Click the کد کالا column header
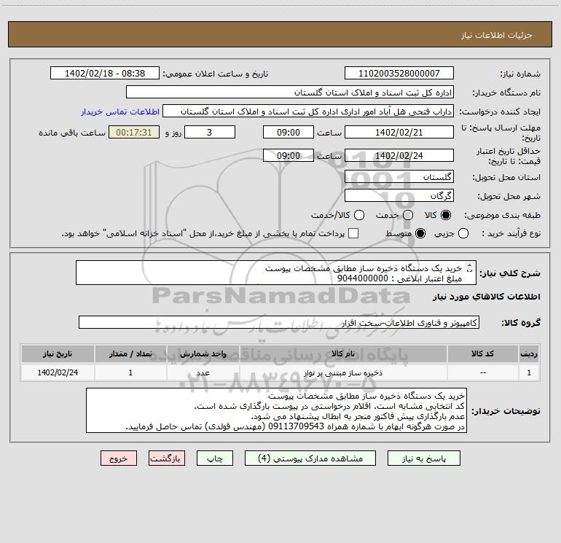 click(482, 353)
